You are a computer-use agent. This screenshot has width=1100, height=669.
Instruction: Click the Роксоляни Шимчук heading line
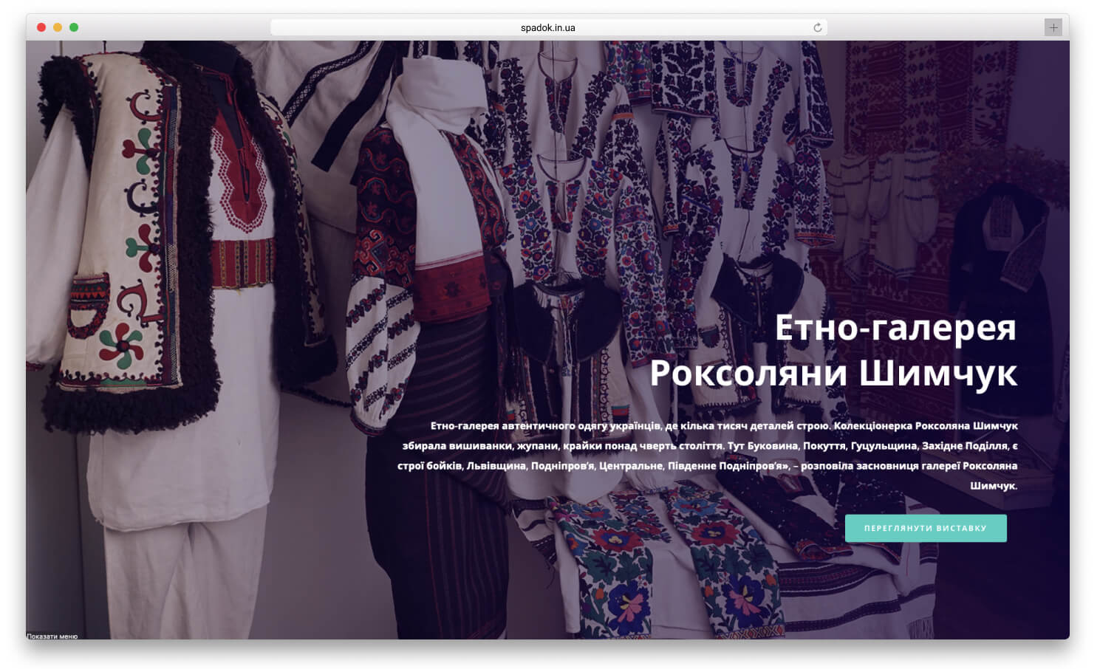coord(833,372)
